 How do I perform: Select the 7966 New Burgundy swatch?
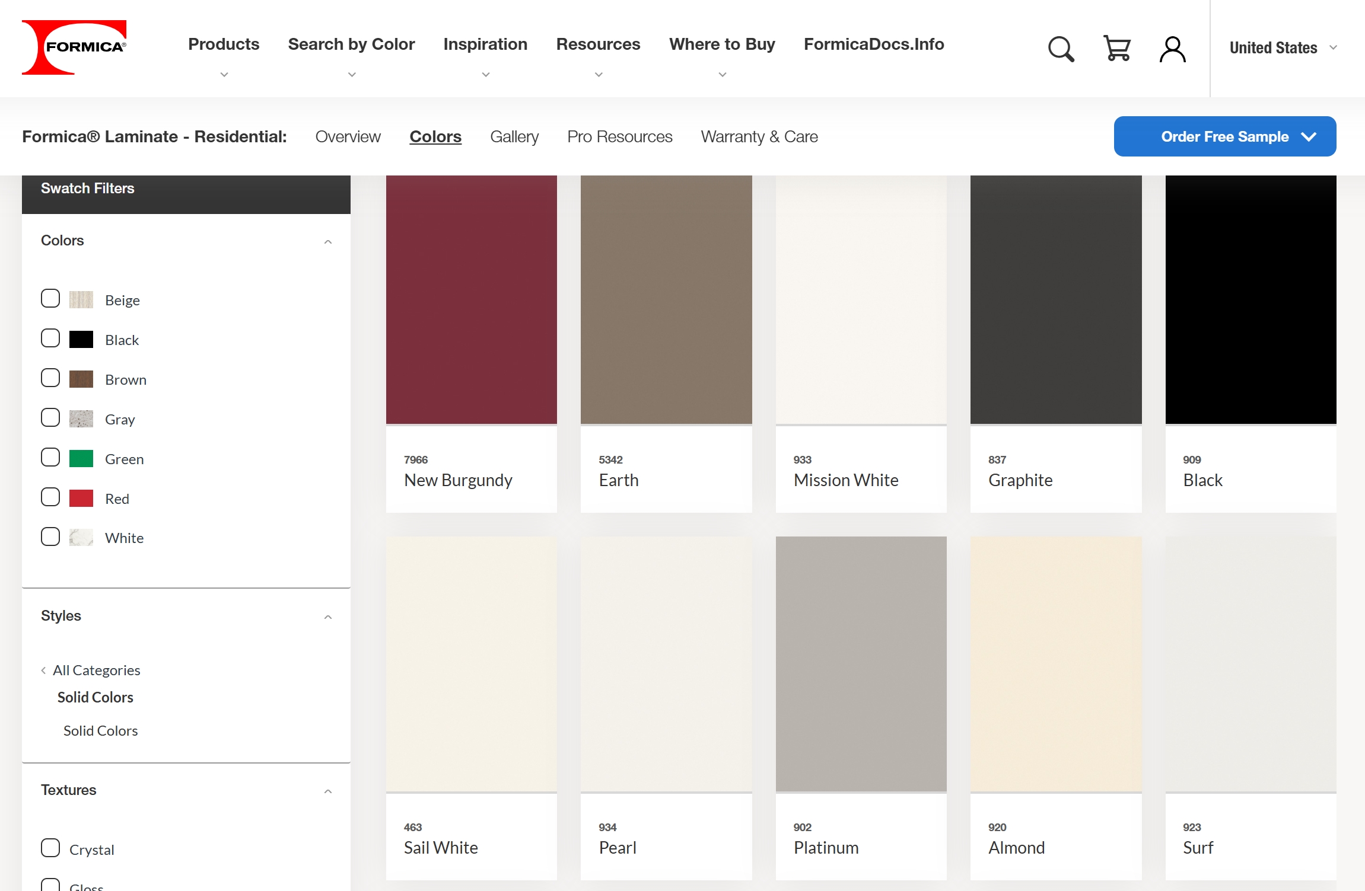(x=471, y=299)
